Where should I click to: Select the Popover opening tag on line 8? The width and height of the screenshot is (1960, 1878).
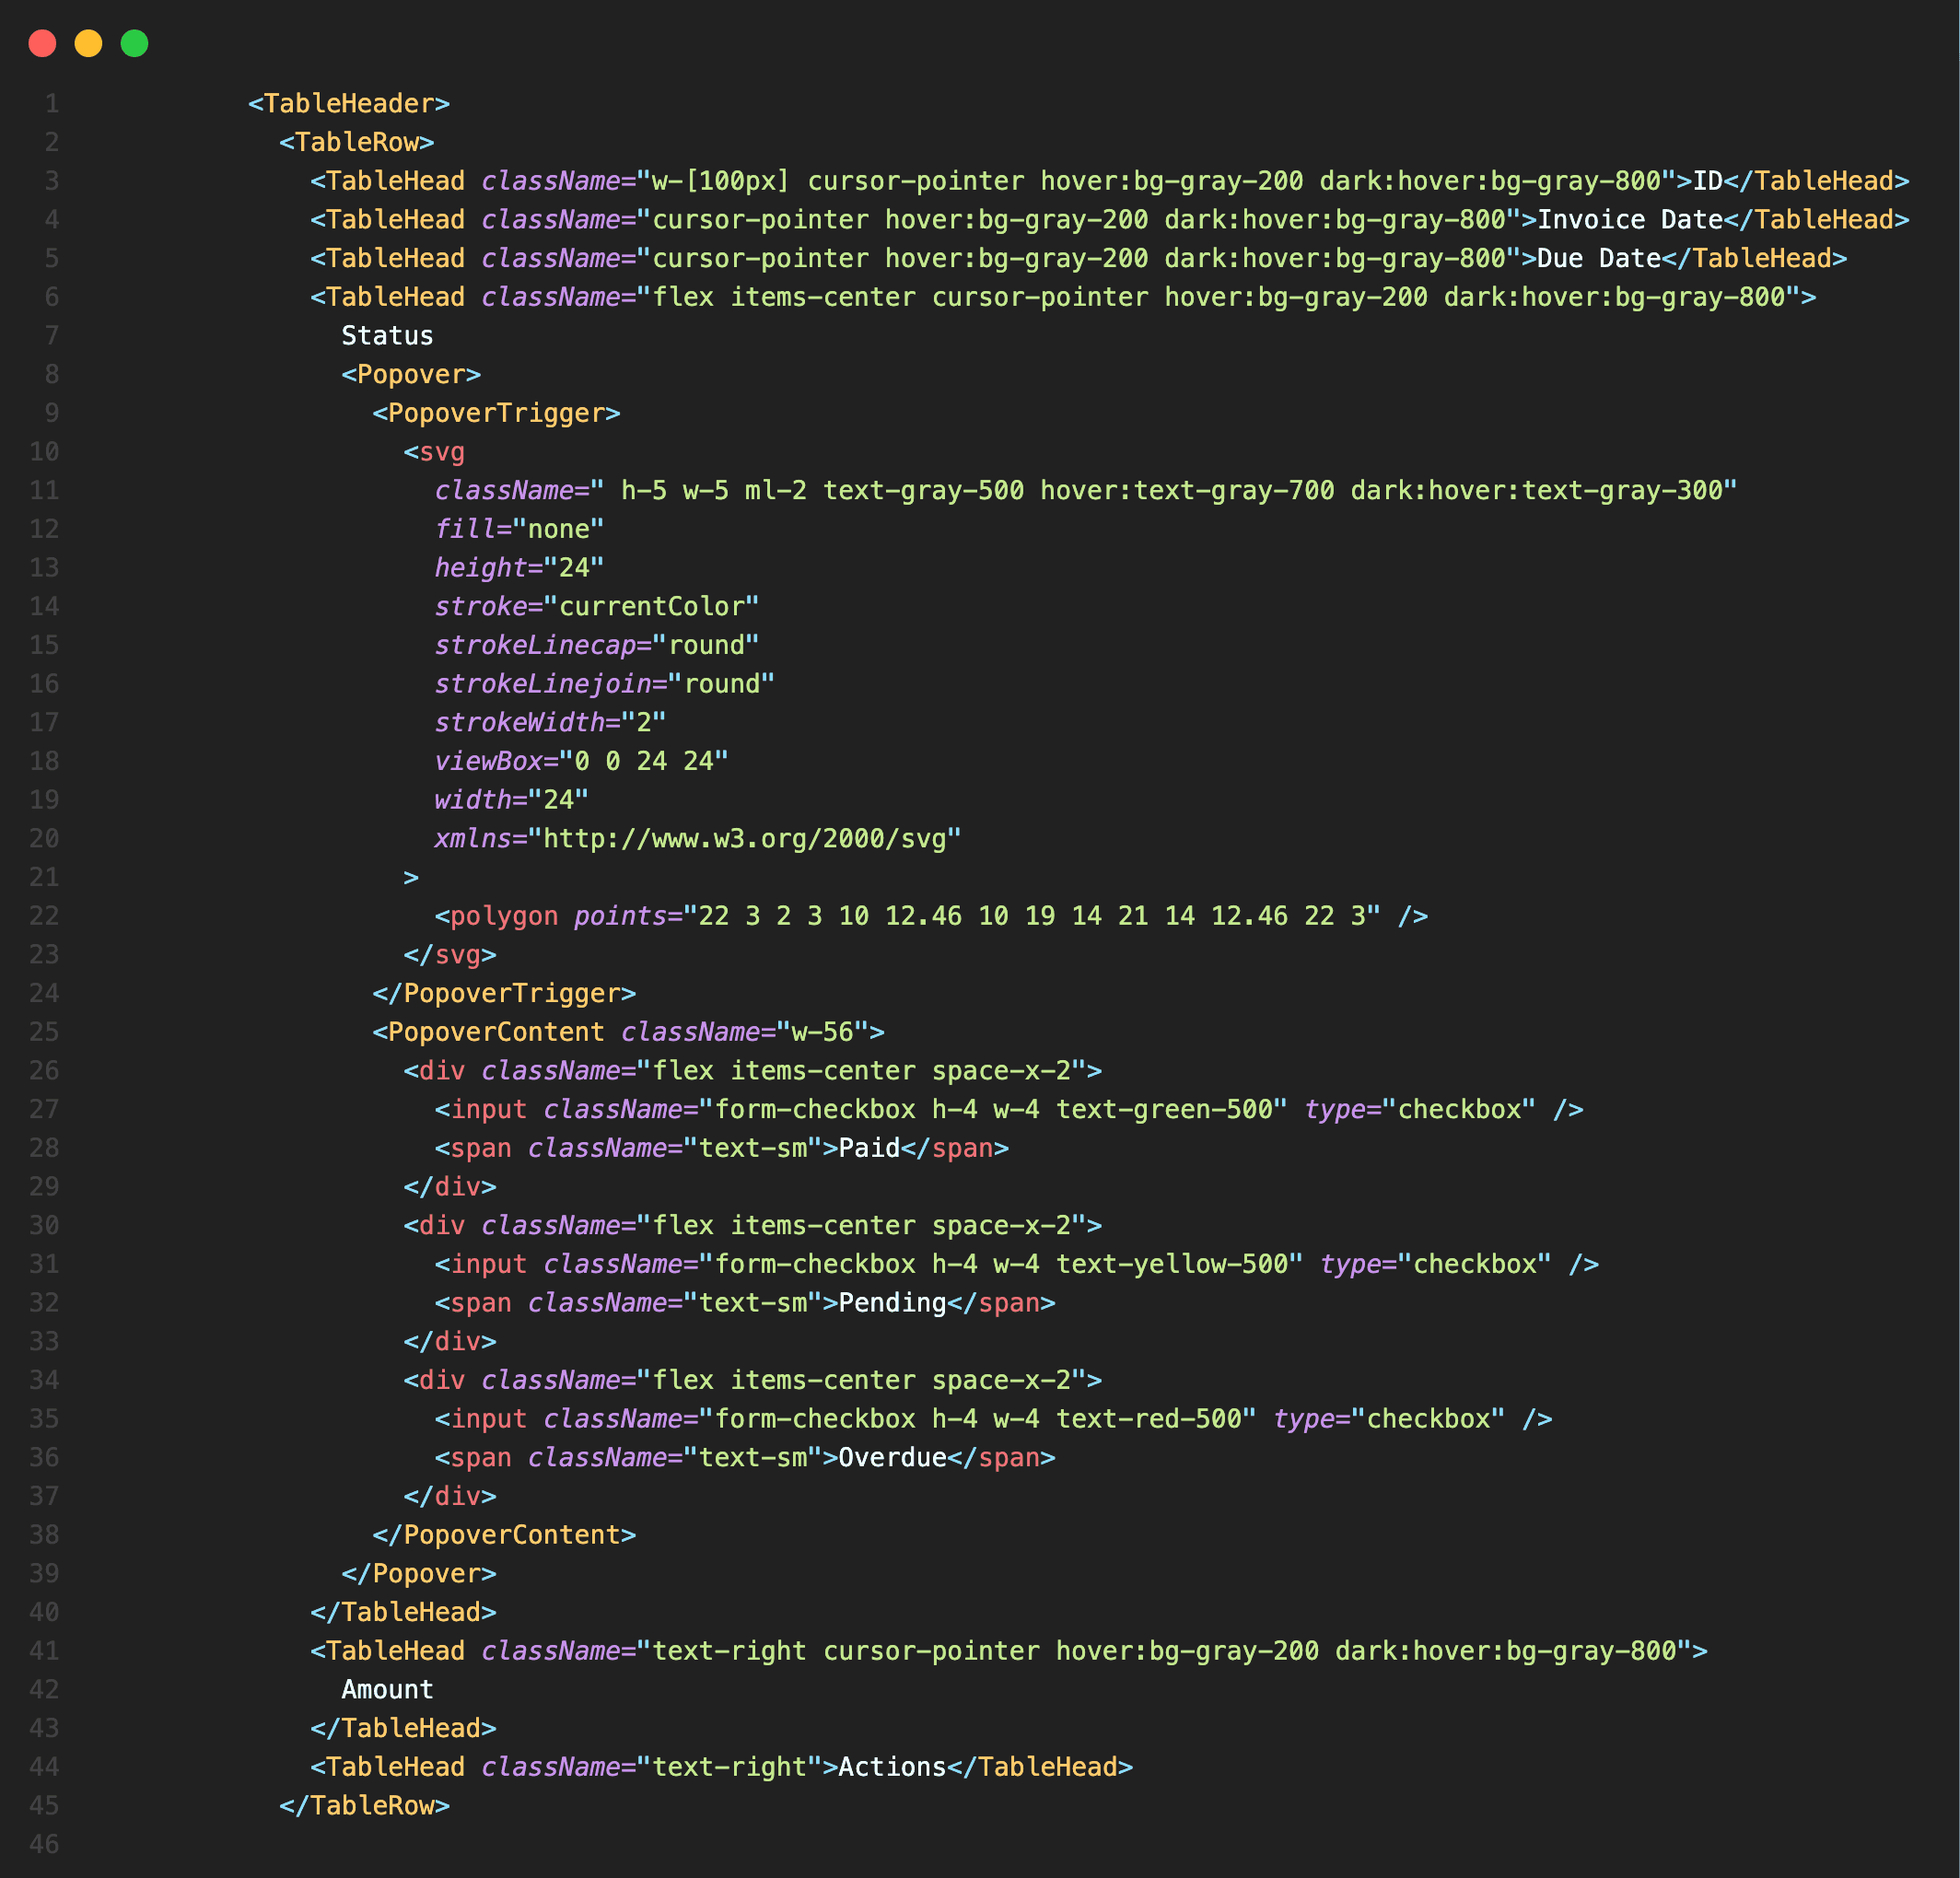pyautogui.click(x=410, y=374)
